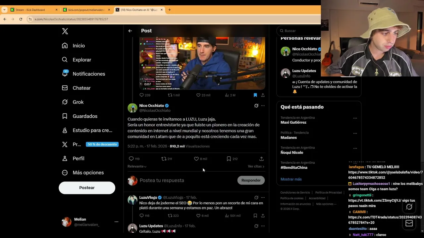
Task: Switch to Stream - Kick Dashboard tab
Action: click(33, 10)
